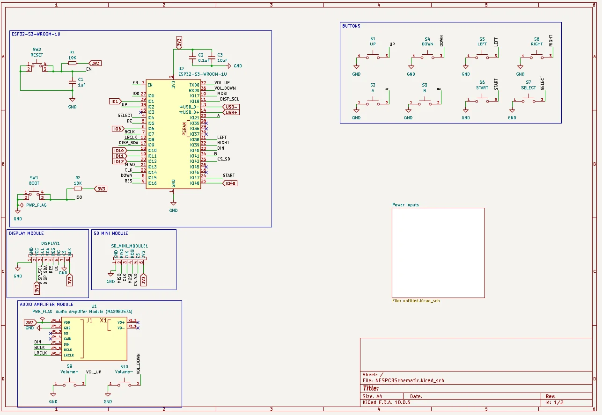Click the 3V3 label beside resistor R2
602x415 pixels.
coord(101,189)
